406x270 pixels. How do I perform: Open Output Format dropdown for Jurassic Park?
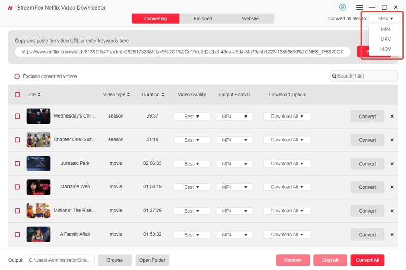(x=234, y=164)
